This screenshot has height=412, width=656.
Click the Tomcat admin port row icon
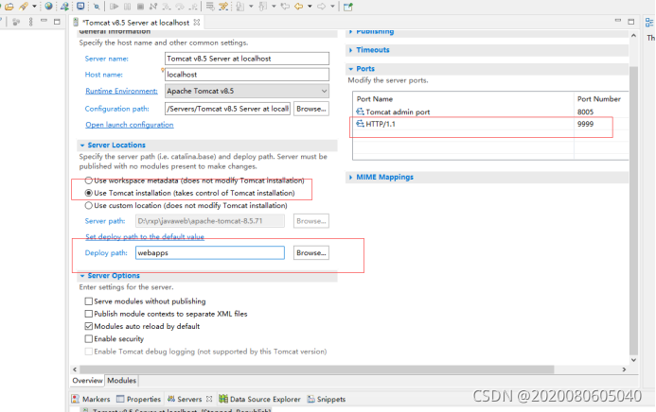(360, 112)
